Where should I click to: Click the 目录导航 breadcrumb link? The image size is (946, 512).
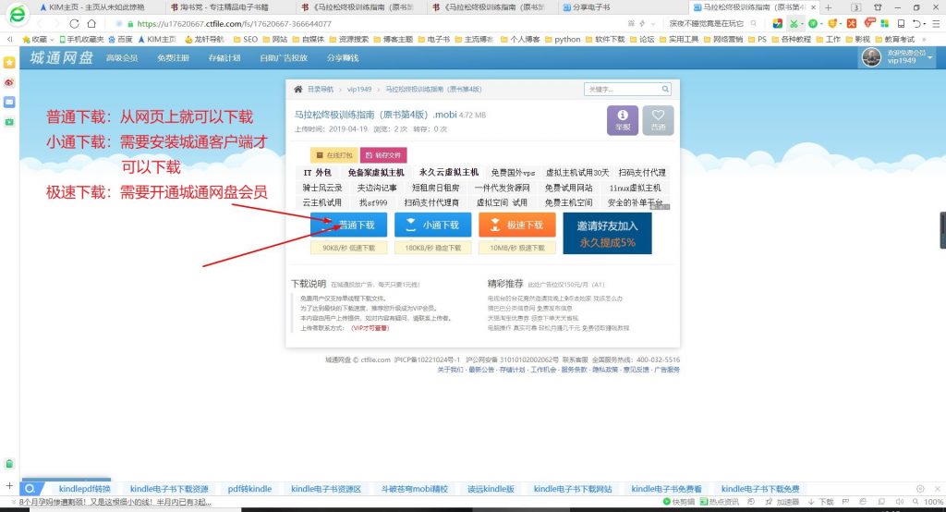(321, 89)
